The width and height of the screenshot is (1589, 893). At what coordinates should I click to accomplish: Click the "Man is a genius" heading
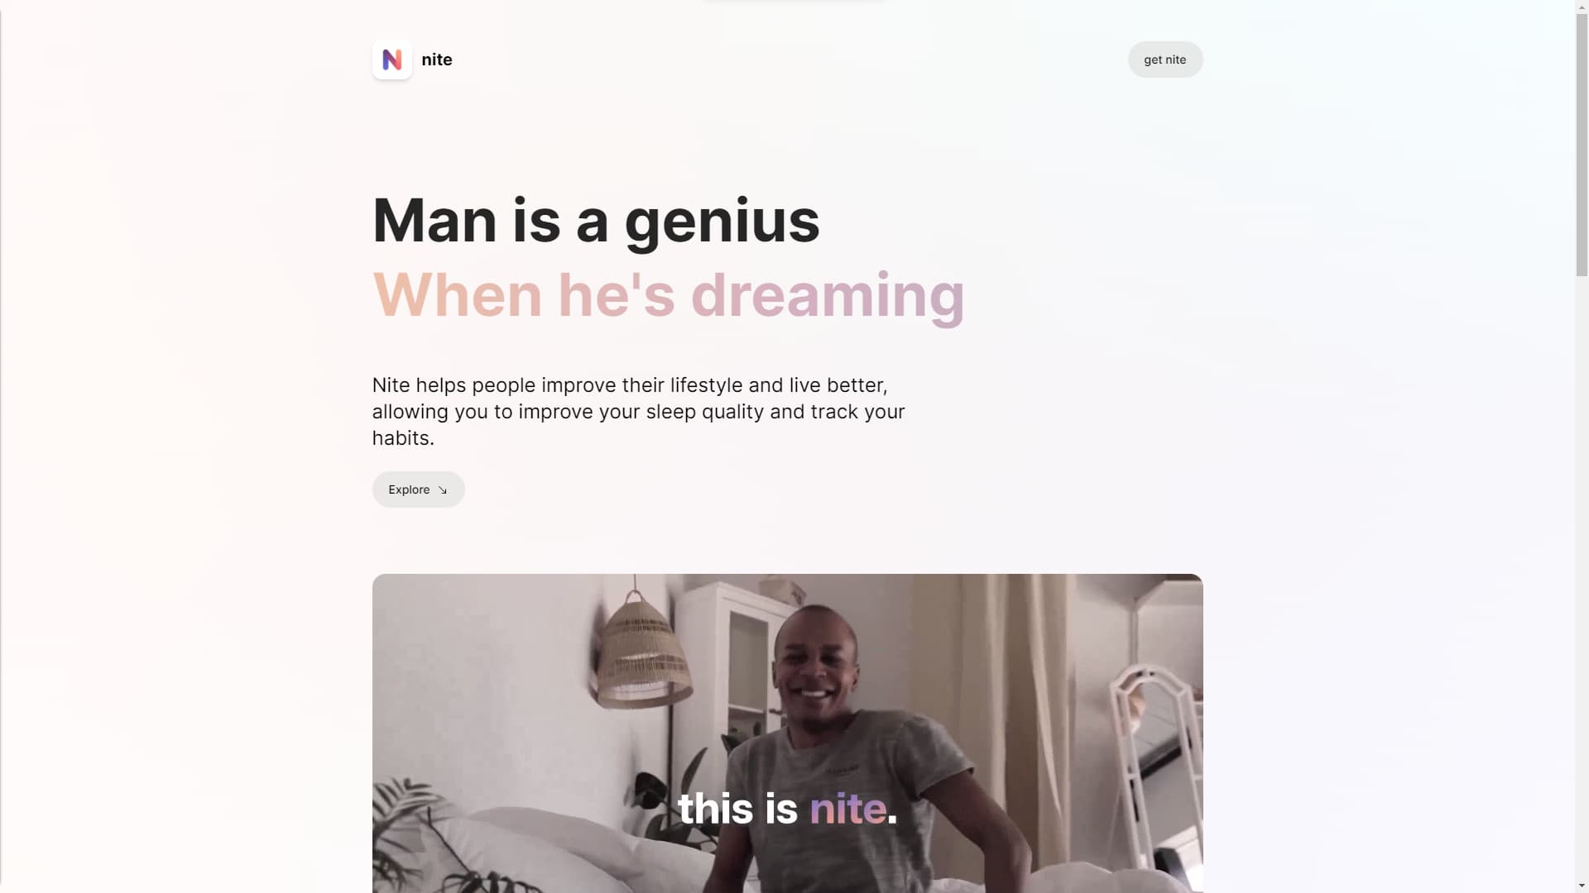(x=596, y=221)
